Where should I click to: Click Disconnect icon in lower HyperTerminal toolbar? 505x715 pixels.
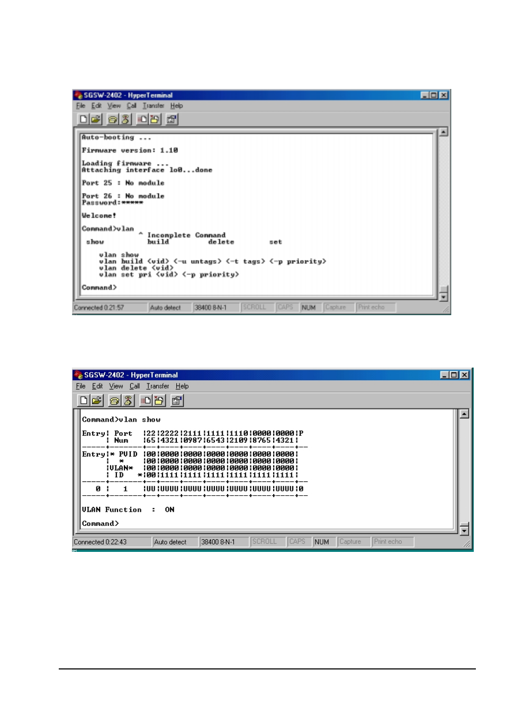128,400
